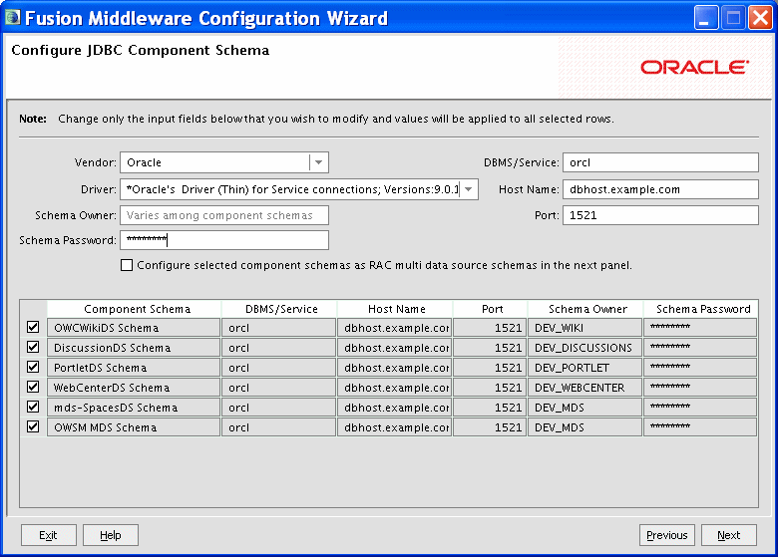Image resolution: width=778 pixels, height=557 pixels.
Task: Maximize the Configuration Wizard window
Action: click(x=733, y=18)
